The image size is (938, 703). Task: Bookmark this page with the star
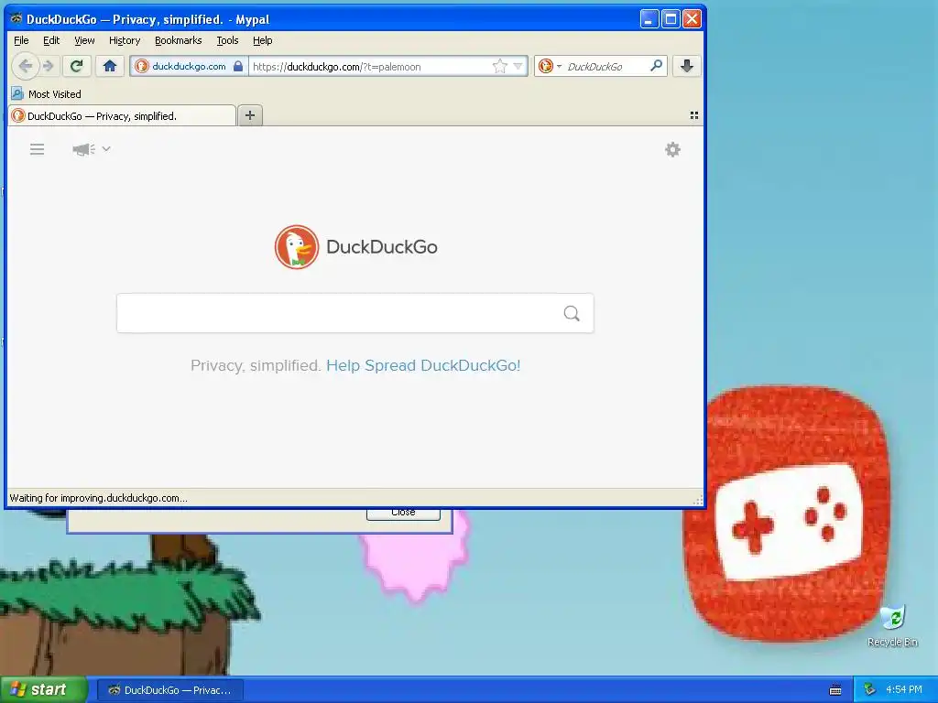499,66
